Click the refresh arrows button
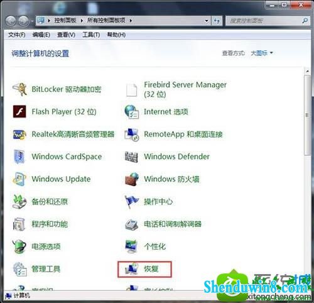 [217, 21]
